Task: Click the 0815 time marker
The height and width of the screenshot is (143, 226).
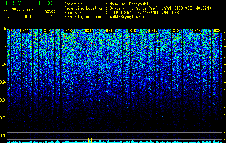Action: click(110, 31)
